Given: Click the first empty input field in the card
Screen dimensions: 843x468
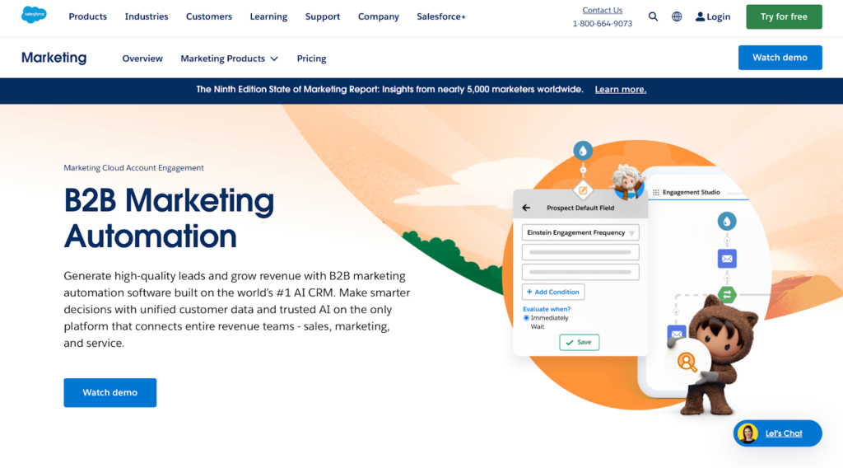Looking at the screenshot, I should (x=580, y=252).
